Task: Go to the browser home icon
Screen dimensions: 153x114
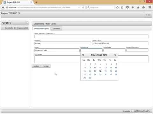Action: tap(138, 8)
